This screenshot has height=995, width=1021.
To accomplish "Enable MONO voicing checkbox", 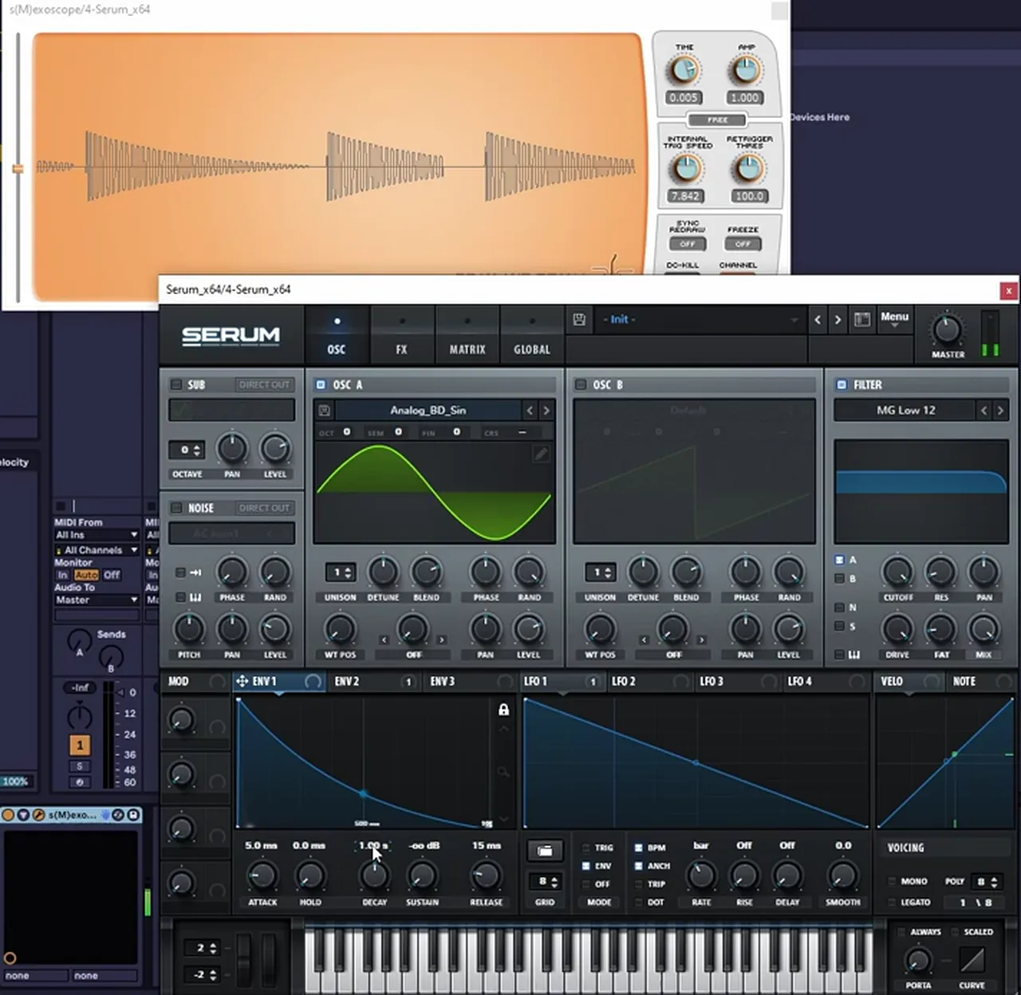I will (892, 882).
